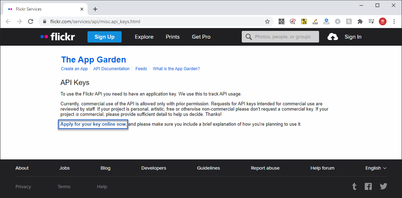Open the Privacy footer link
The image size is (402, 198).
pos(23,186)
